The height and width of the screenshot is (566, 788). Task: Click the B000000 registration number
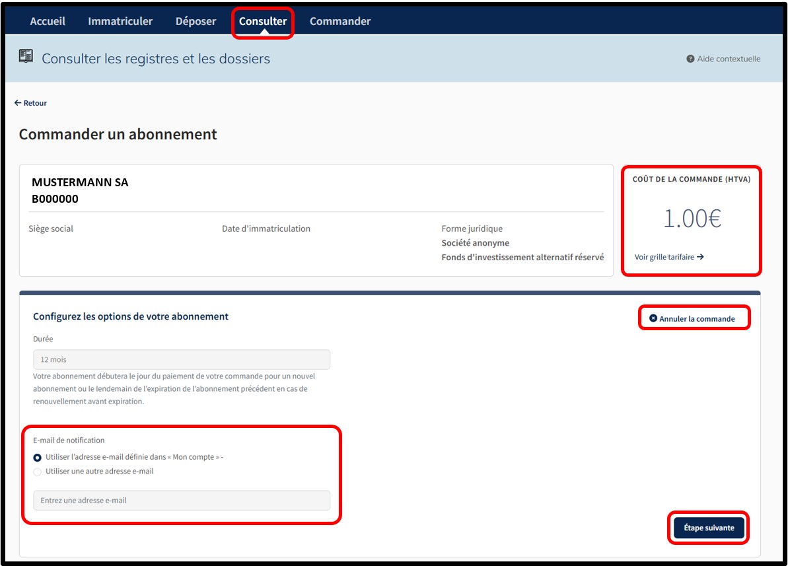(55, 199)
